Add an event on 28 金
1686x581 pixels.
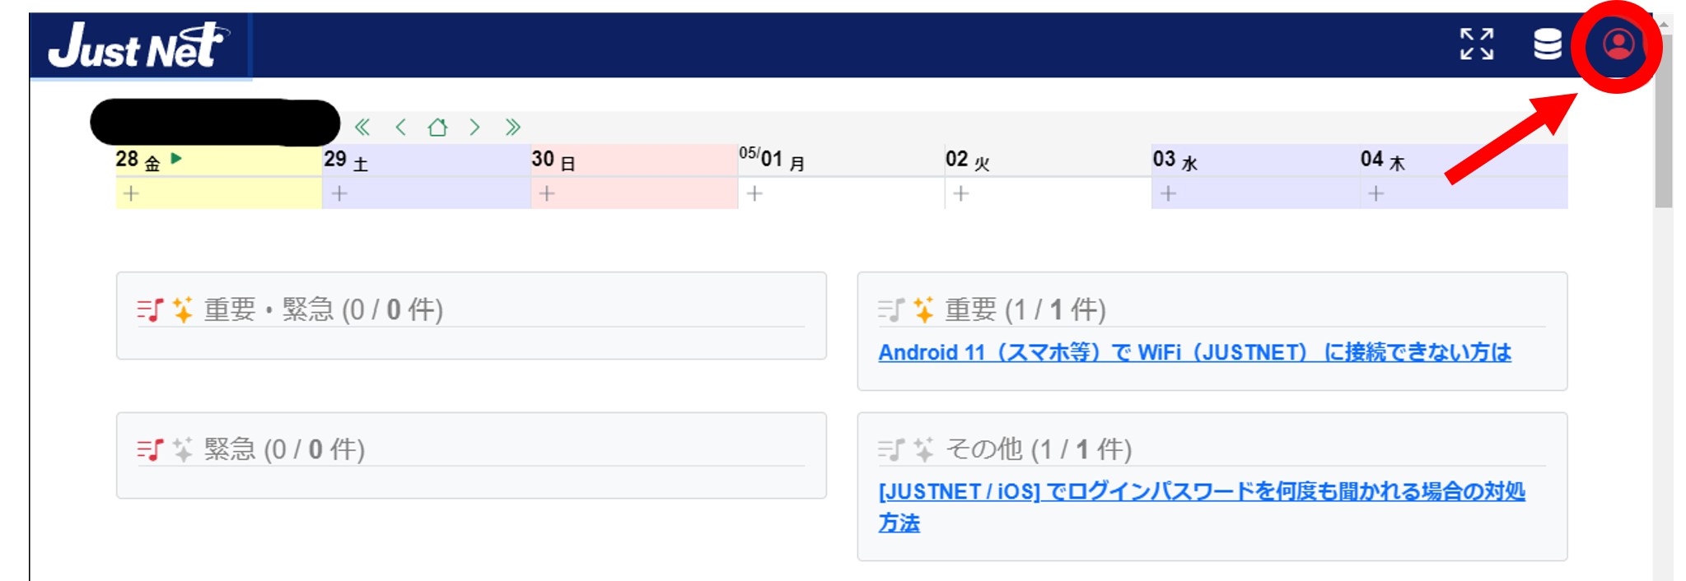pos(131,193)
